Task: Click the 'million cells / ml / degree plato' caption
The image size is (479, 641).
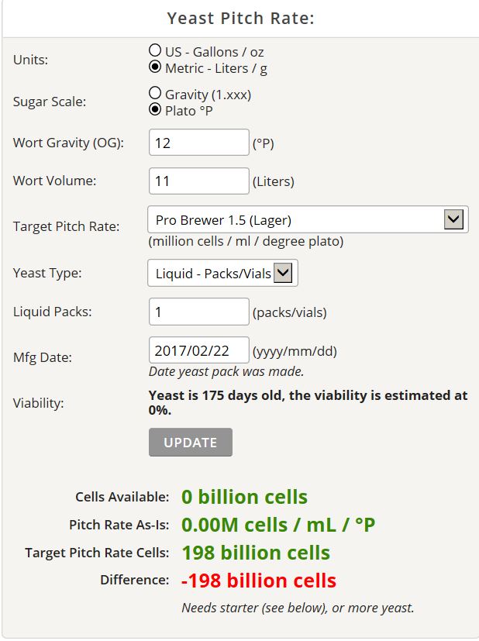Action: click(x=246, y=241)
